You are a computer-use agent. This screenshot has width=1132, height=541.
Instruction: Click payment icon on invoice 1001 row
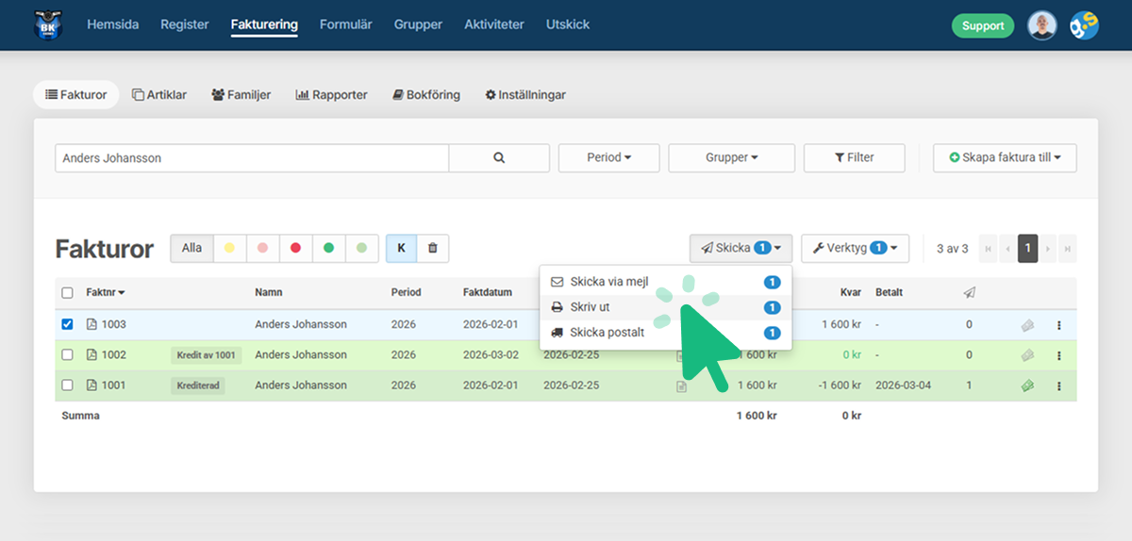pyautogui.click(x=1027, y=385)
